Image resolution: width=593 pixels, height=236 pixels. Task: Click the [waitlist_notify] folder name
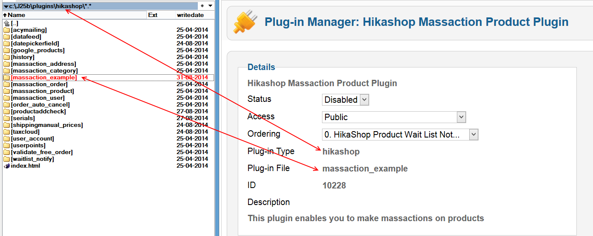[33, 159]
